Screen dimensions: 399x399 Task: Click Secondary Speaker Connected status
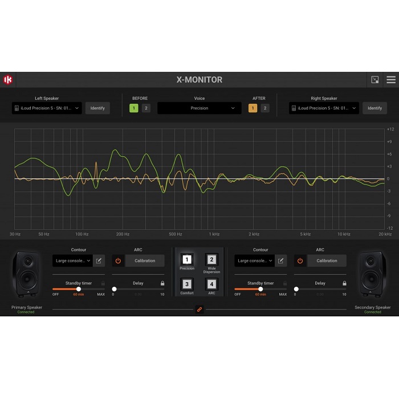[373, 312]
